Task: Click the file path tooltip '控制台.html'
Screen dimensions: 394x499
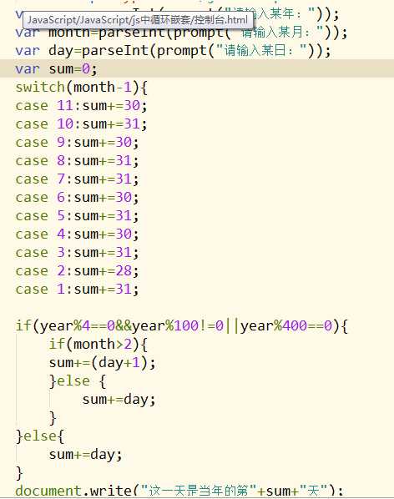Action: click(x=138, y=20)
